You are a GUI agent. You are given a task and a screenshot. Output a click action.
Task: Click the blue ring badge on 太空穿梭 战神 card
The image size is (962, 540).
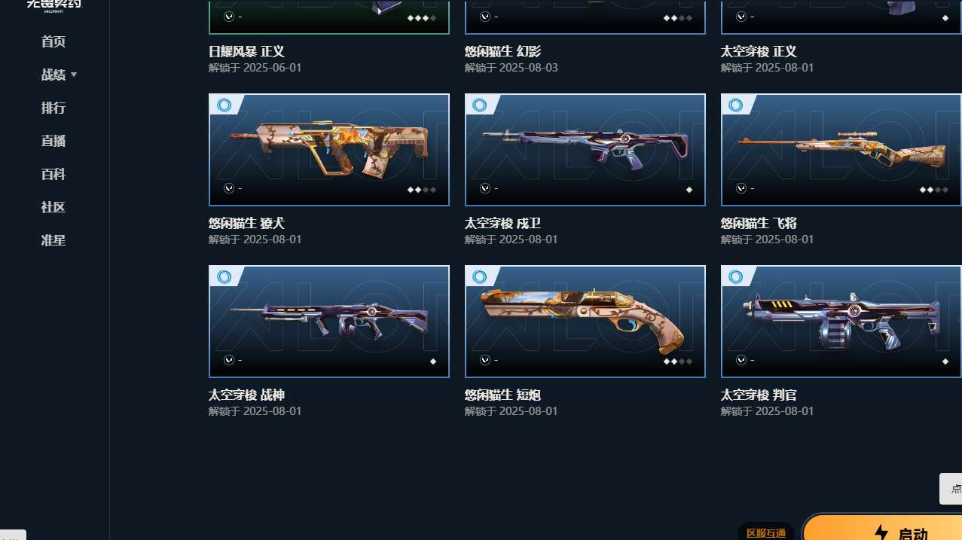coord(224,277)
